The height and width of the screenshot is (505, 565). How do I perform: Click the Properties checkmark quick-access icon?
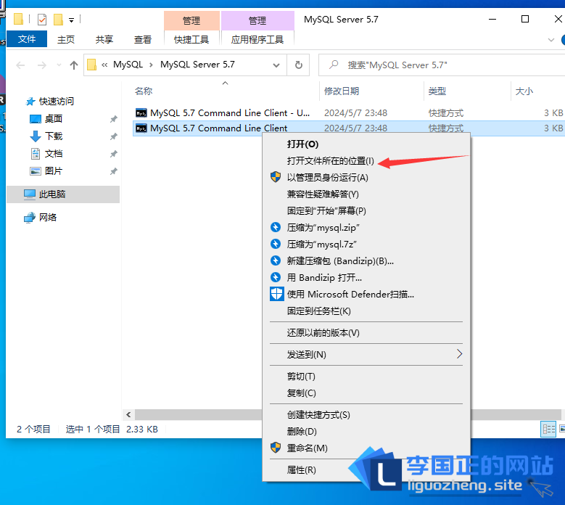click(x=42, y=20)
